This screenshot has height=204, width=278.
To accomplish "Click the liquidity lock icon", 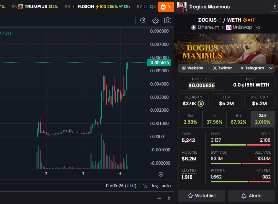I will [x=201, y=103].
